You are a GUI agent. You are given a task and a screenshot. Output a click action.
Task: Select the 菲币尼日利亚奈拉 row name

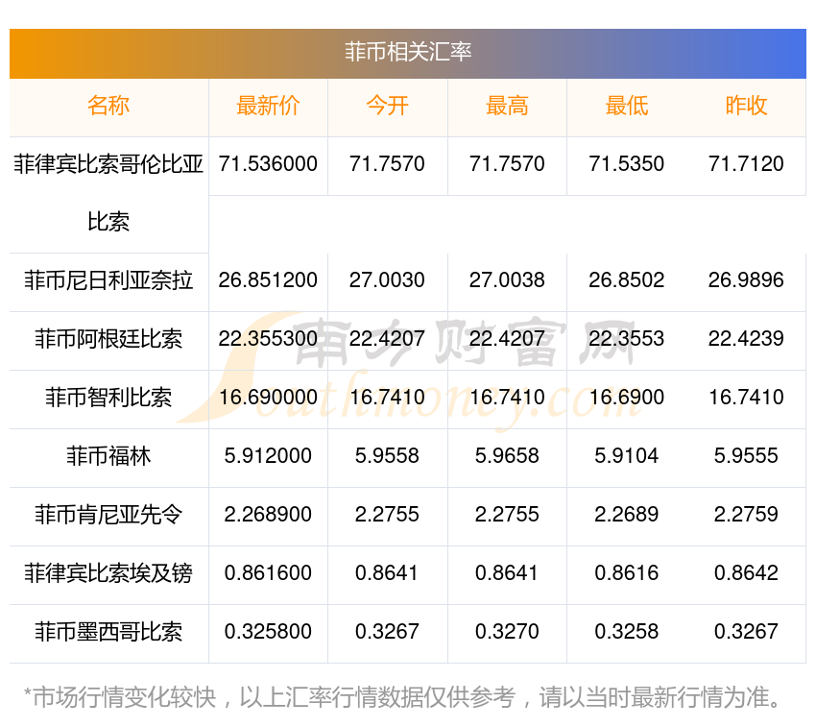click(108, 280)
